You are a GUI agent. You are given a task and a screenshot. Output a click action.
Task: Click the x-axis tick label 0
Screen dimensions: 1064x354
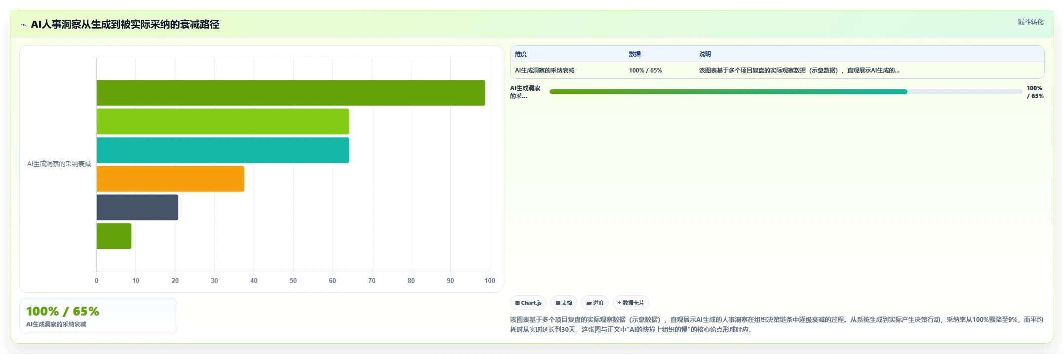[x=96, y=281]
